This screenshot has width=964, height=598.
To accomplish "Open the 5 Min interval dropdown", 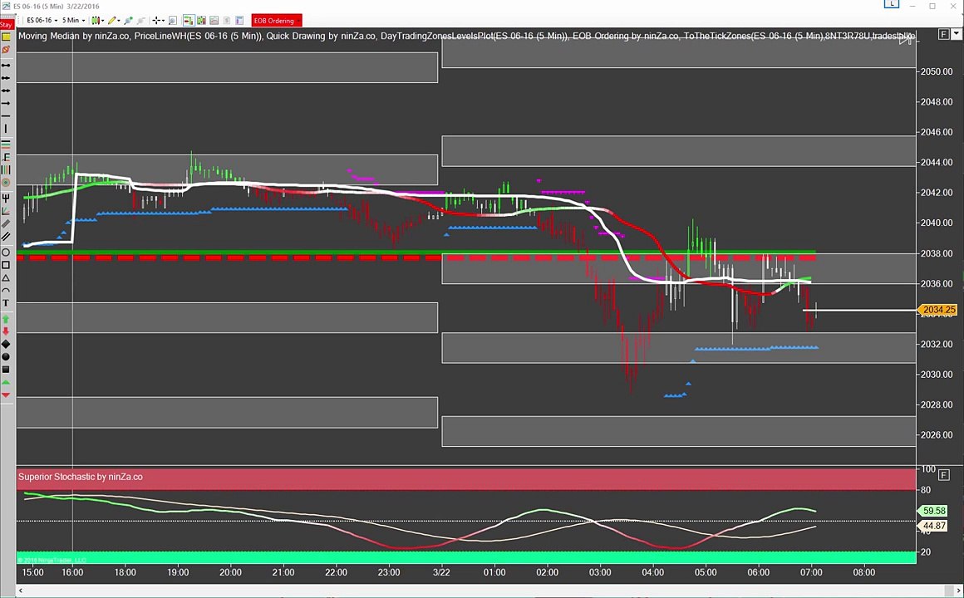I will coord(74,20).
